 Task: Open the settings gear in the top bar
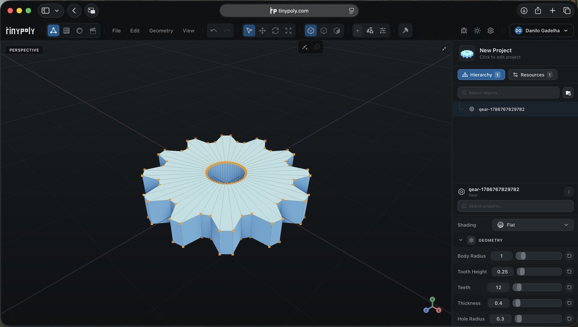click(491, 31)
